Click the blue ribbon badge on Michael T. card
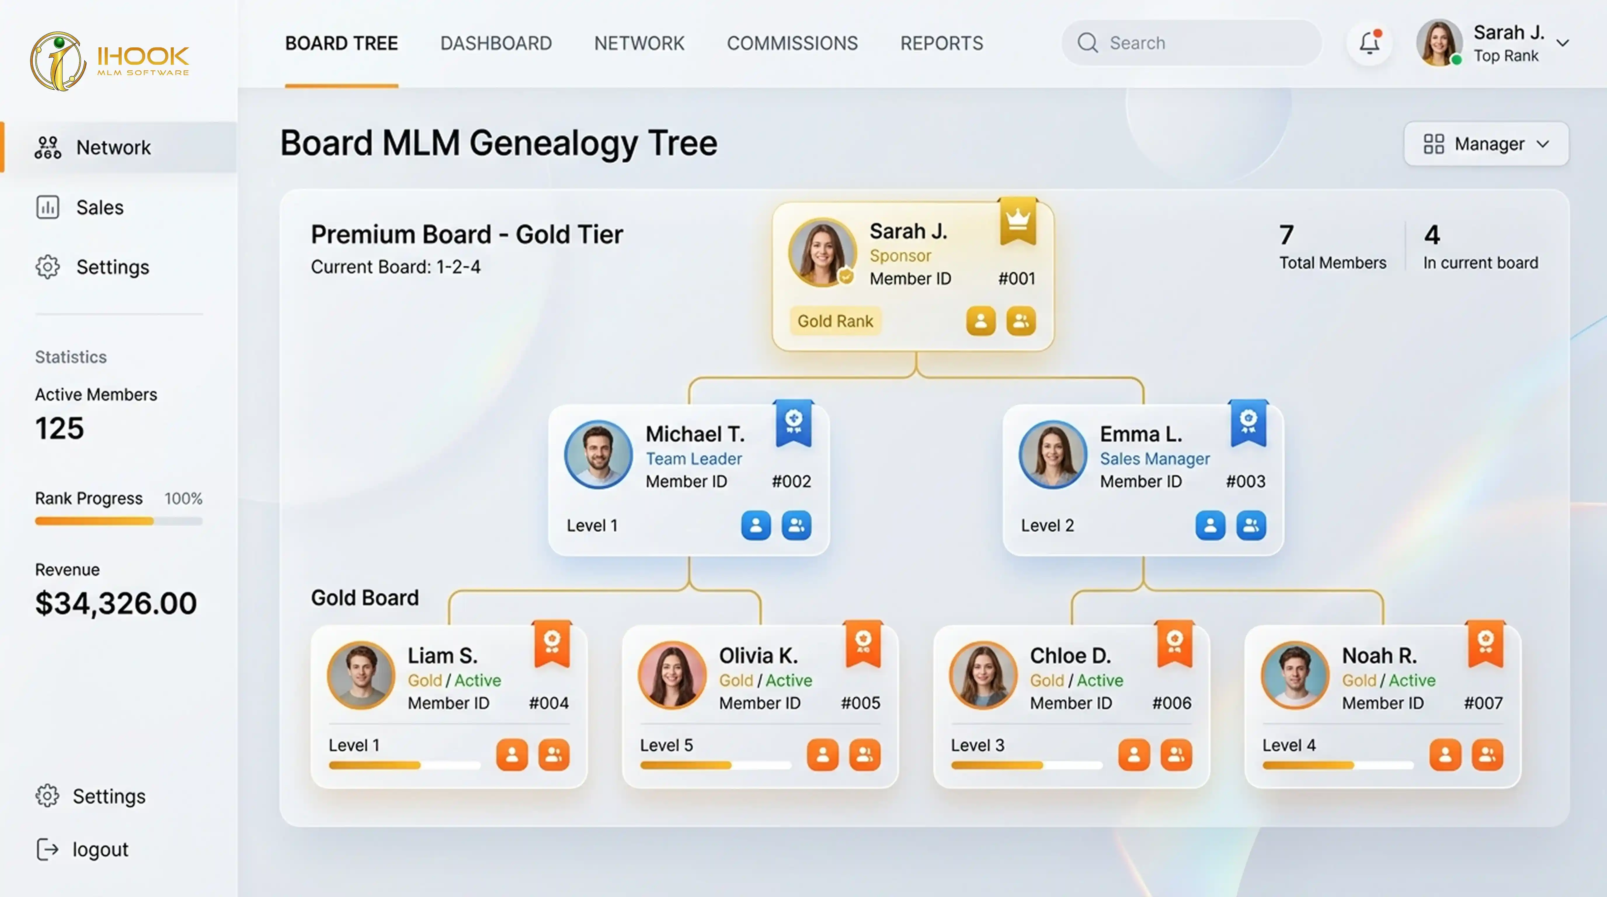Viewport: 1607px width, 897px height. pyautogui.click(x=794, y=424)
